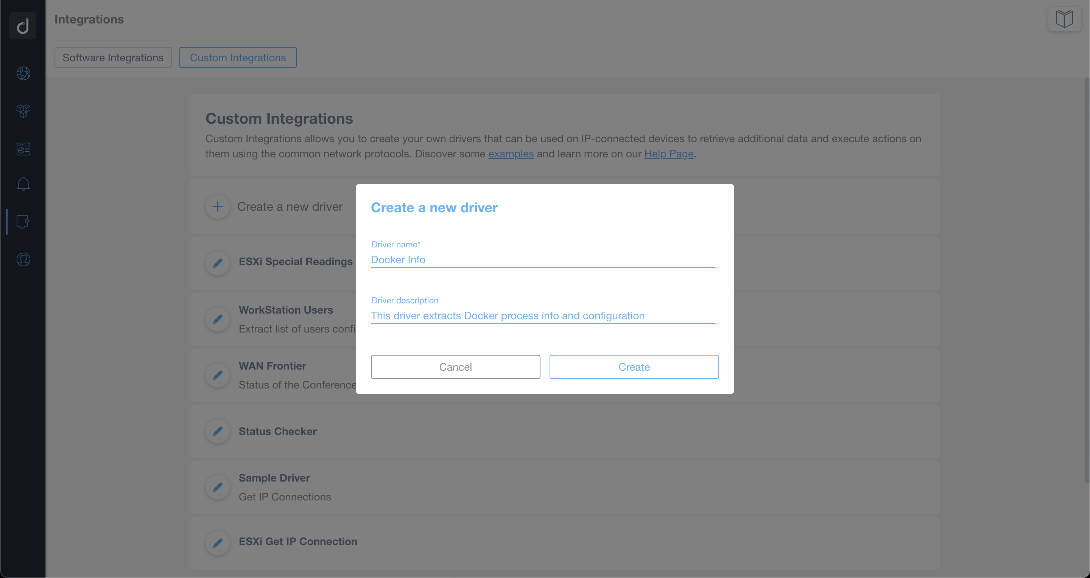The image size is (1090, 578).
Task: Click the Integrations page title
Action: (89, 19)
